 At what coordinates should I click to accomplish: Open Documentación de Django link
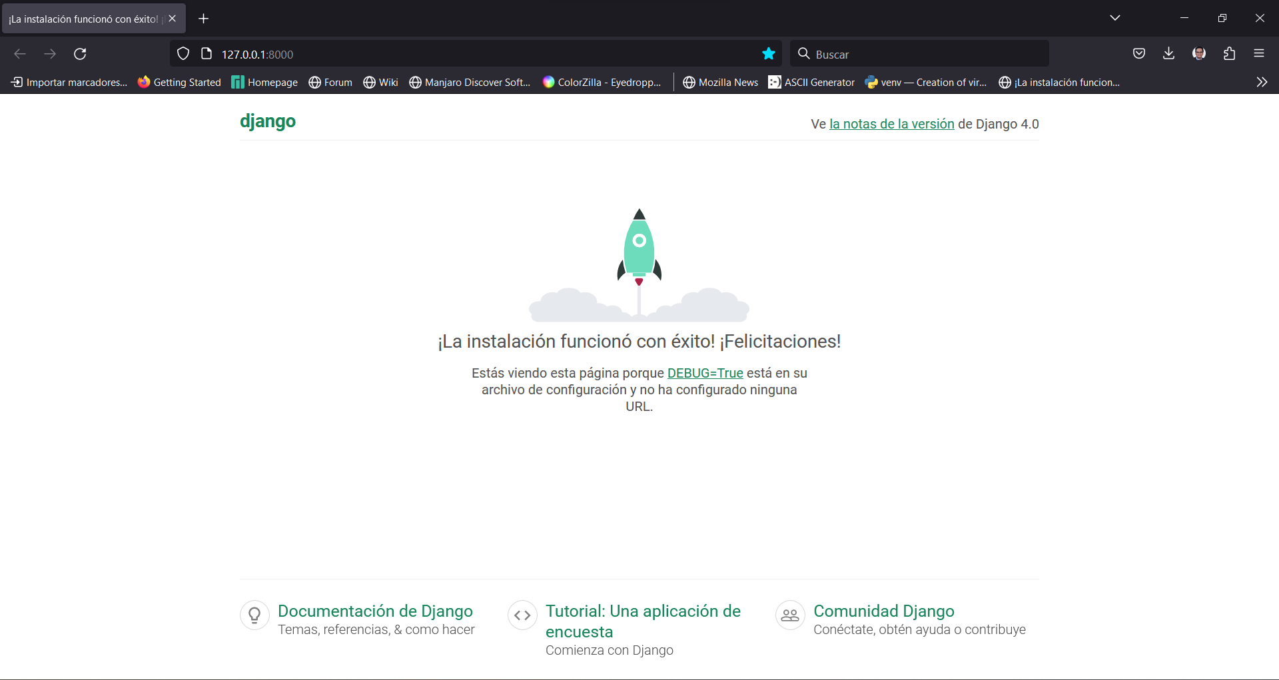click(x=375, y=611)
